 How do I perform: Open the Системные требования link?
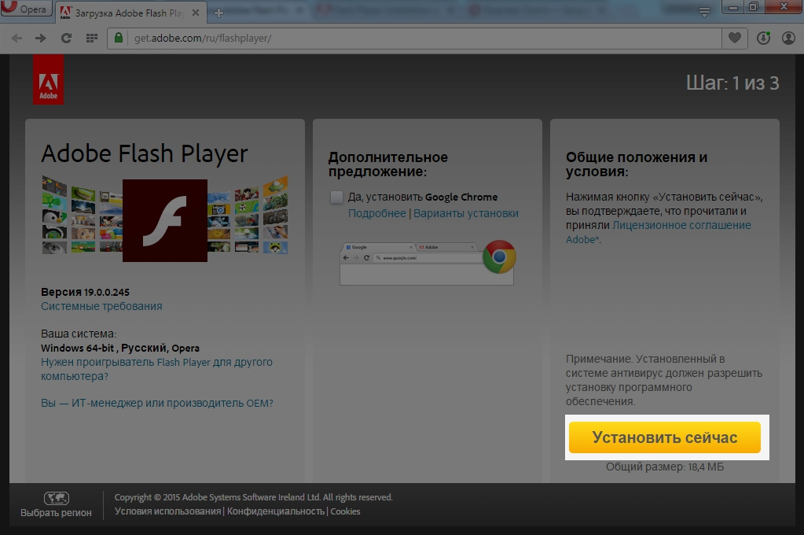(101, 307)
